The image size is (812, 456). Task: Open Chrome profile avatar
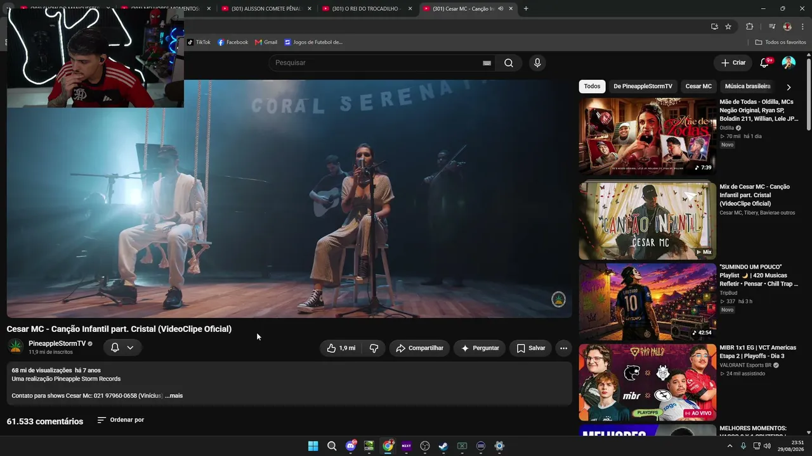[x=787, y=27]
